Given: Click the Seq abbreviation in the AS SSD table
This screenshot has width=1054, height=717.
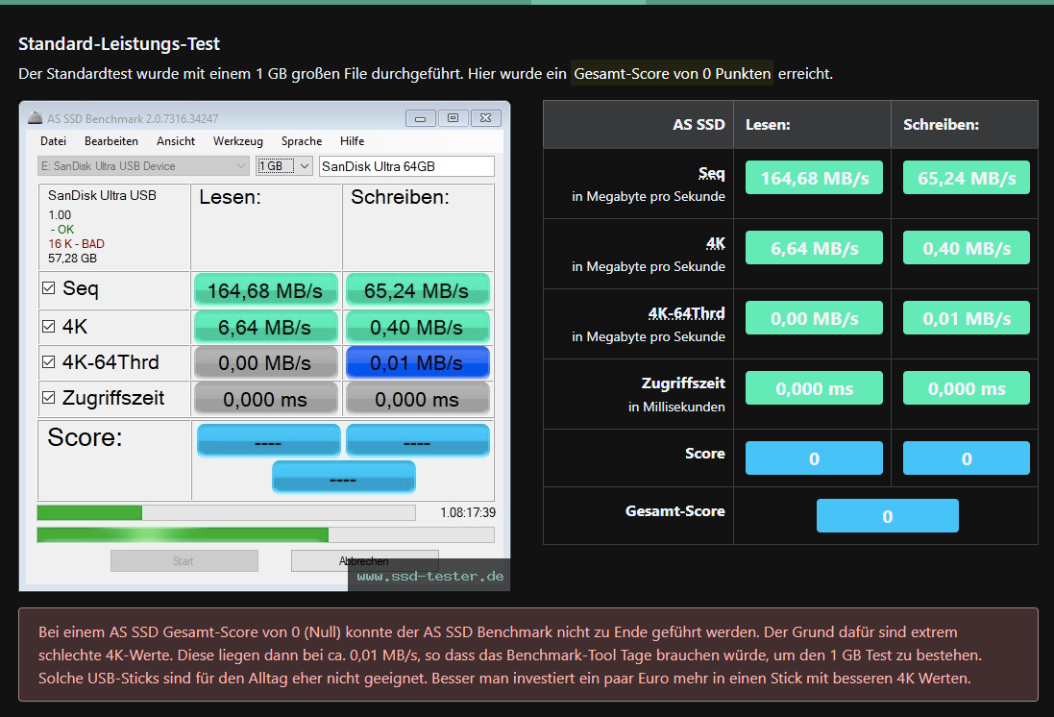Looking at the screenshot, I should pos(711,174).
